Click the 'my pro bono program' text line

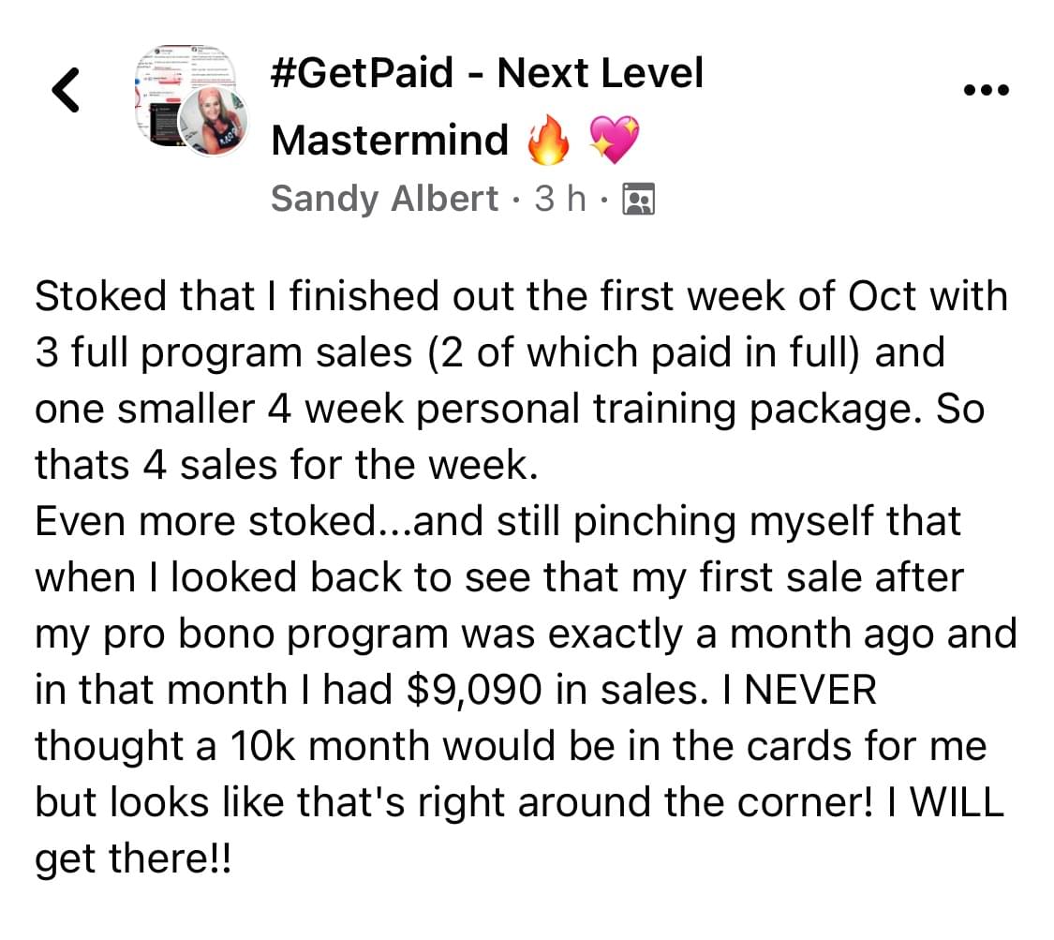tap(527, 634)
